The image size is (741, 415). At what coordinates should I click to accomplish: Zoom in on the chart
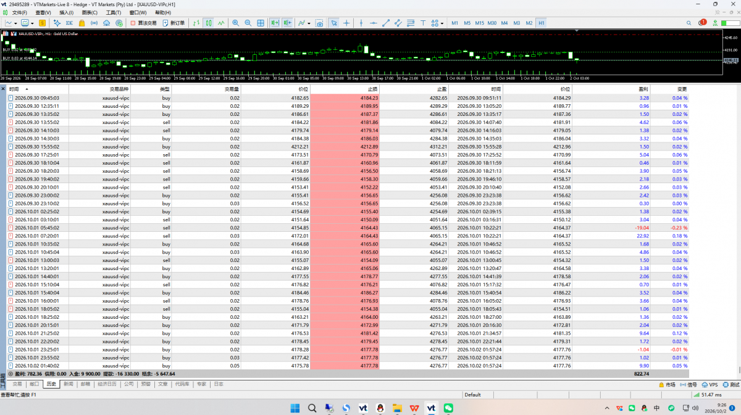coord(235,23)
